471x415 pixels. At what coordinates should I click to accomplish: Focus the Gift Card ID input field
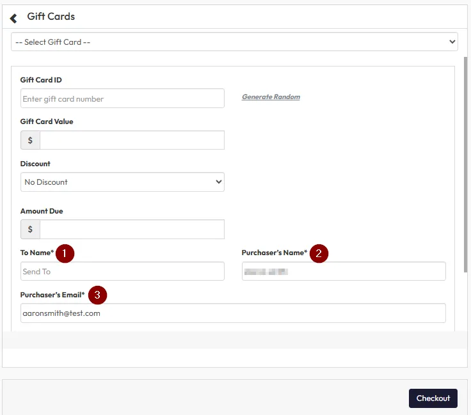click(122, 98)
